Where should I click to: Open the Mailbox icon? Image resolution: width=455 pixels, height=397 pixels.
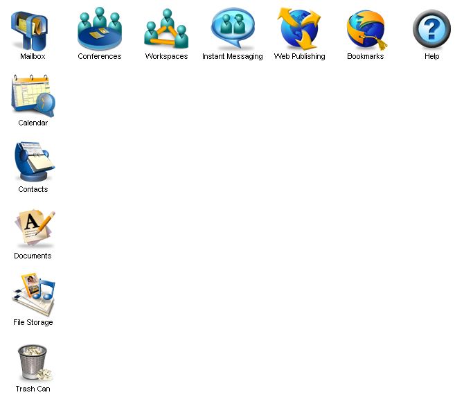pos(30,30)
